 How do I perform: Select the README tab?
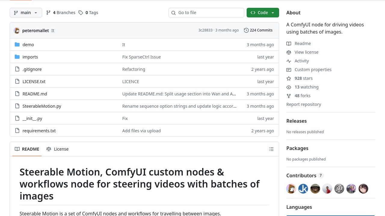(x=27, y=149)
